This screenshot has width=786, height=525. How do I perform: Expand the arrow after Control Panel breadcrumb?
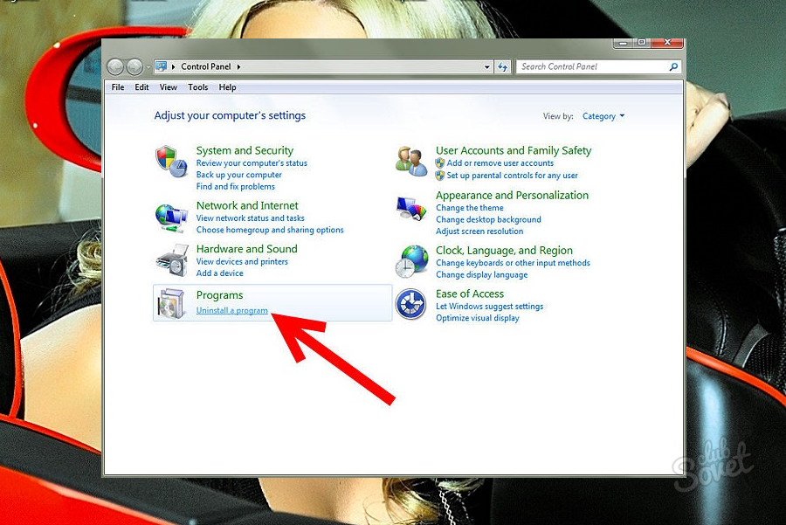click(x=238, y=66)
